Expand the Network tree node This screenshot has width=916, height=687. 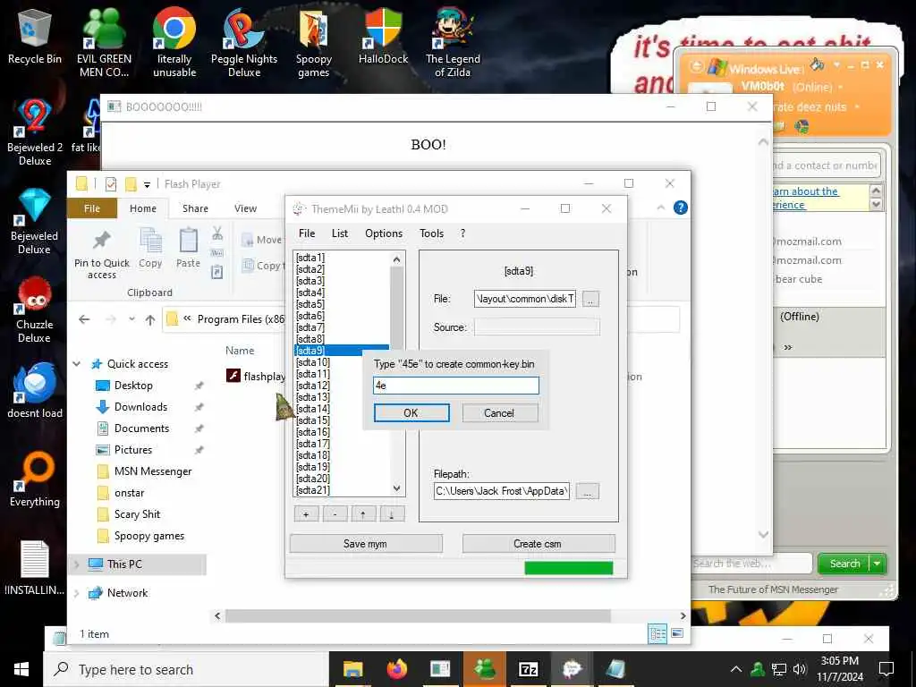tap(77, 593)
